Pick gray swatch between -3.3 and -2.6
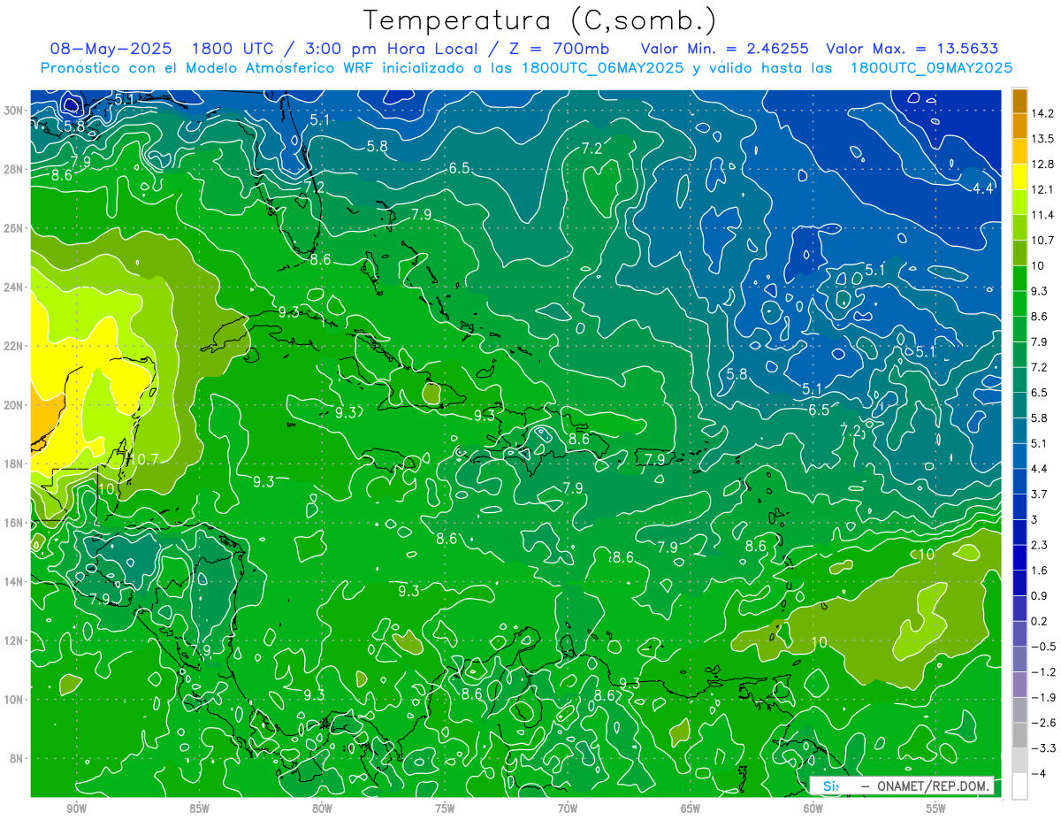Screen dimensions: 1061x820 (x=1019, y=735)
